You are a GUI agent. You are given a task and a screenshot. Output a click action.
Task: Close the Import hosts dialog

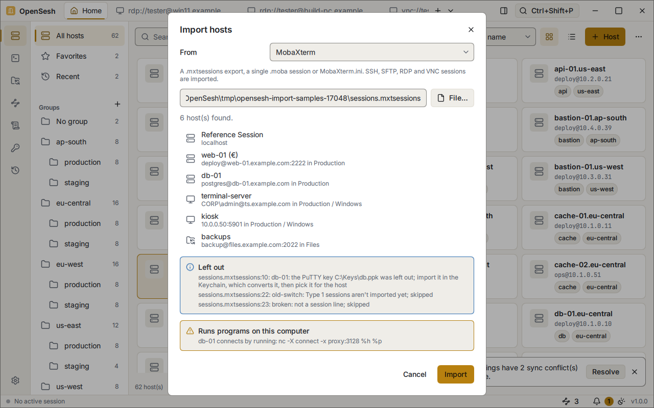click(x=471, y=30)
